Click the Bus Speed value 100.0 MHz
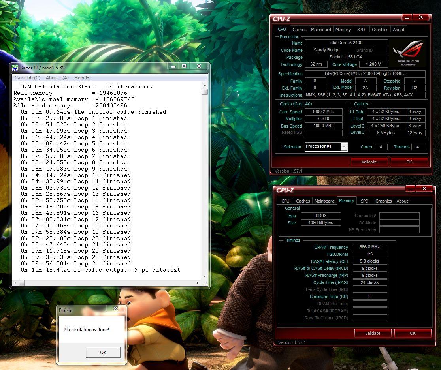The width and height of the screenshot is (441, 370). (x=323, y=126)
